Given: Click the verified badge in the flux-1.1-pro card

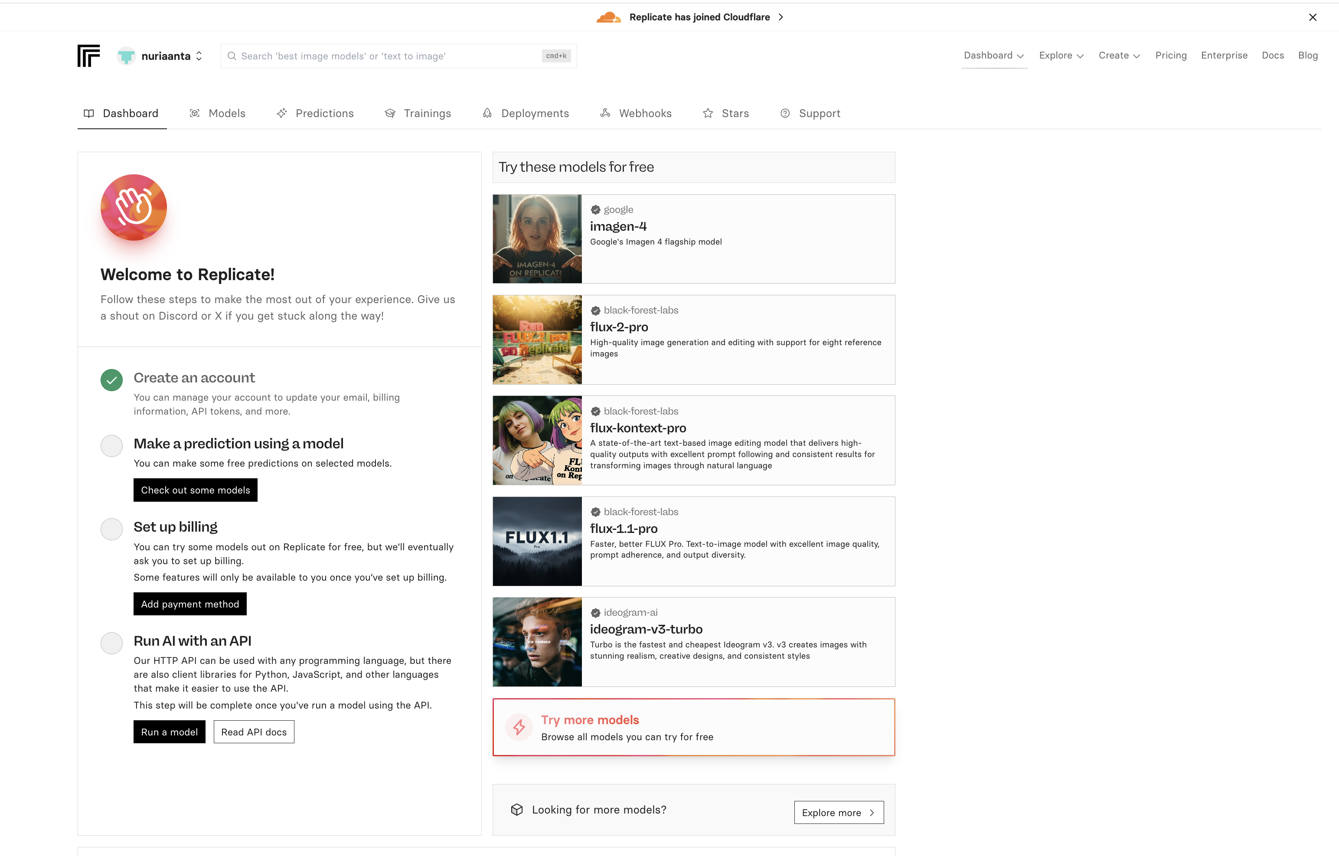Looking at the screenshot, I should (x=595, y=512).
